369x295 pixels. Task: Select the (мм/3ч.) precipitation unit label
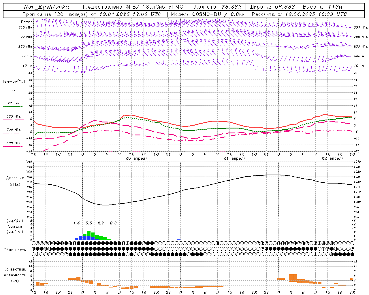[15, 221]
